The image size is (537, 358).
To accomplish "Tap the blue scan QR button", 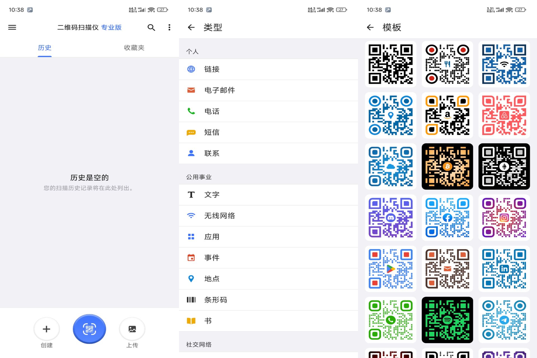I will click(x=89, y=329).
